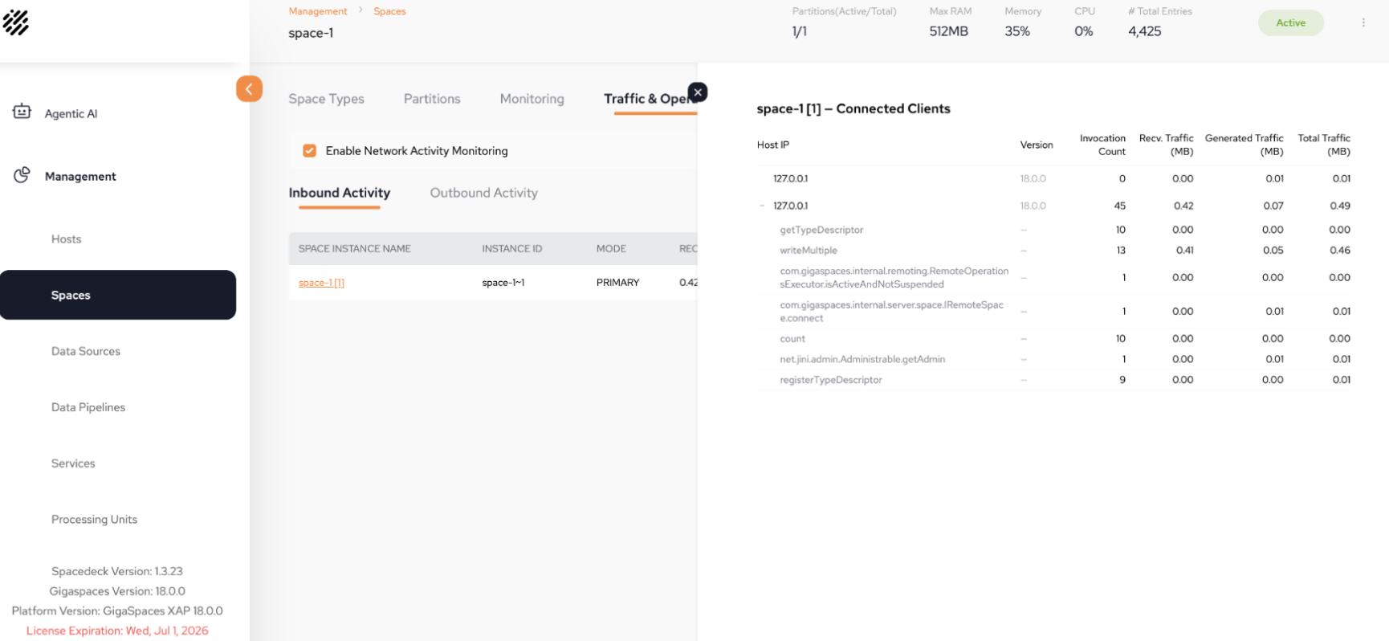Select the getTypeDescriptor operation row

(x=1053, y=230)
